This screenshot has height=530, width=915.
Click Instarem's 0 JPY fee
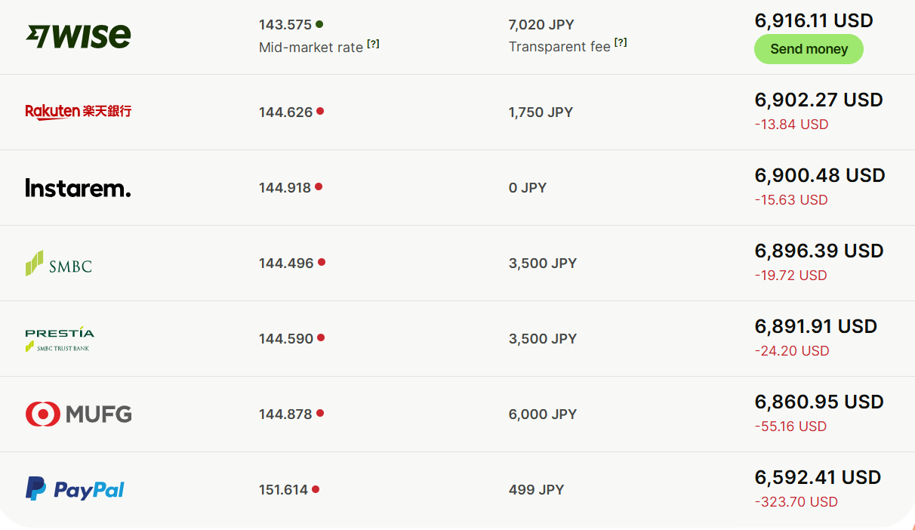point(528,188)
